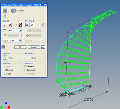Activate the Features selection arrow
Viewport: 120px width, 109px height.
coord(13,11)
